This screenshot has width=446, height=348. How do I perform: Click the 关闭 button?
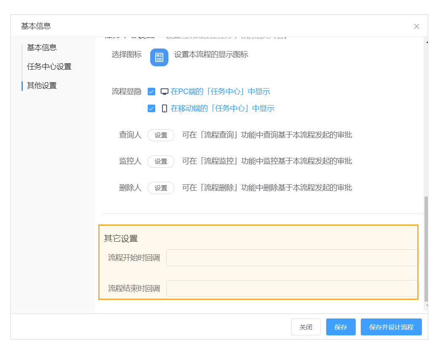pos(305,326)
